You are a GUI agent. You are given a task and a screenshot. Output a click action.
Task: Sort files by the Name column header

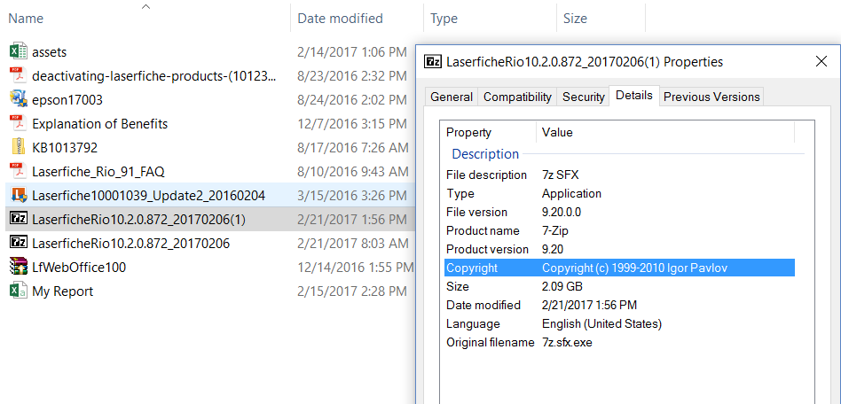point(26,18)
